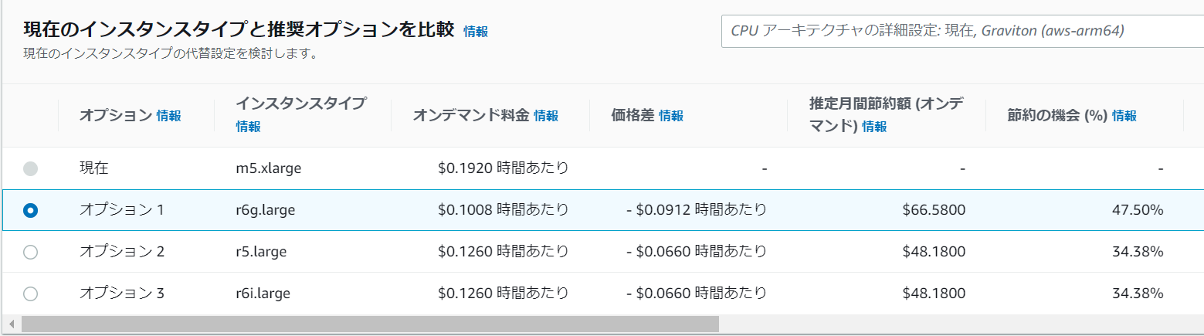
Task: Click the CPU アーキテクチャの詳細設定 input field
Action: [x=962, y=31]
